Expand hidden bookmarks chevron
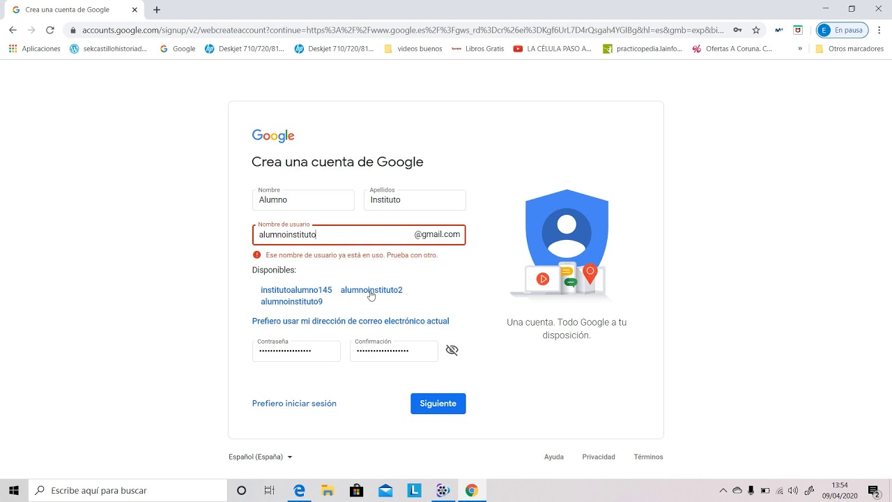The height and width of the screenshot is (502, 892). (800, 49)
